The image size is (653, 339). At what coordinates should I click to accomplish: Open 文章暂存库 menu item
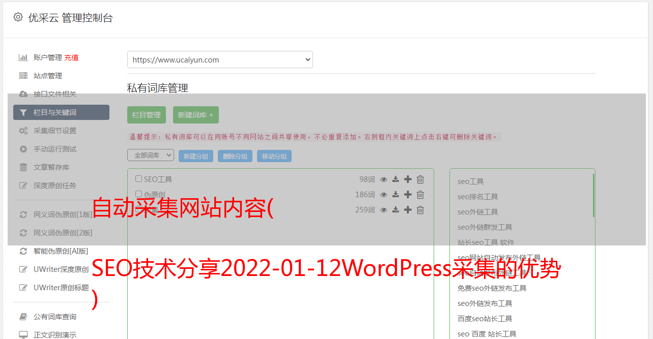coord(51,167)
